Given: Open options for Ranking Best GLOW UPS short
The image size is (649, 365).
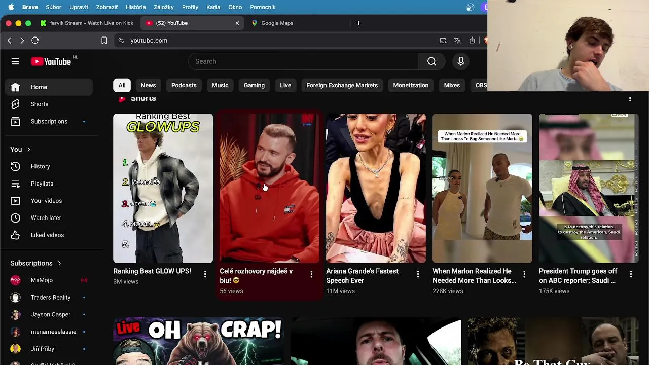Looking at the screenshot, I should (x=205, y=274).
